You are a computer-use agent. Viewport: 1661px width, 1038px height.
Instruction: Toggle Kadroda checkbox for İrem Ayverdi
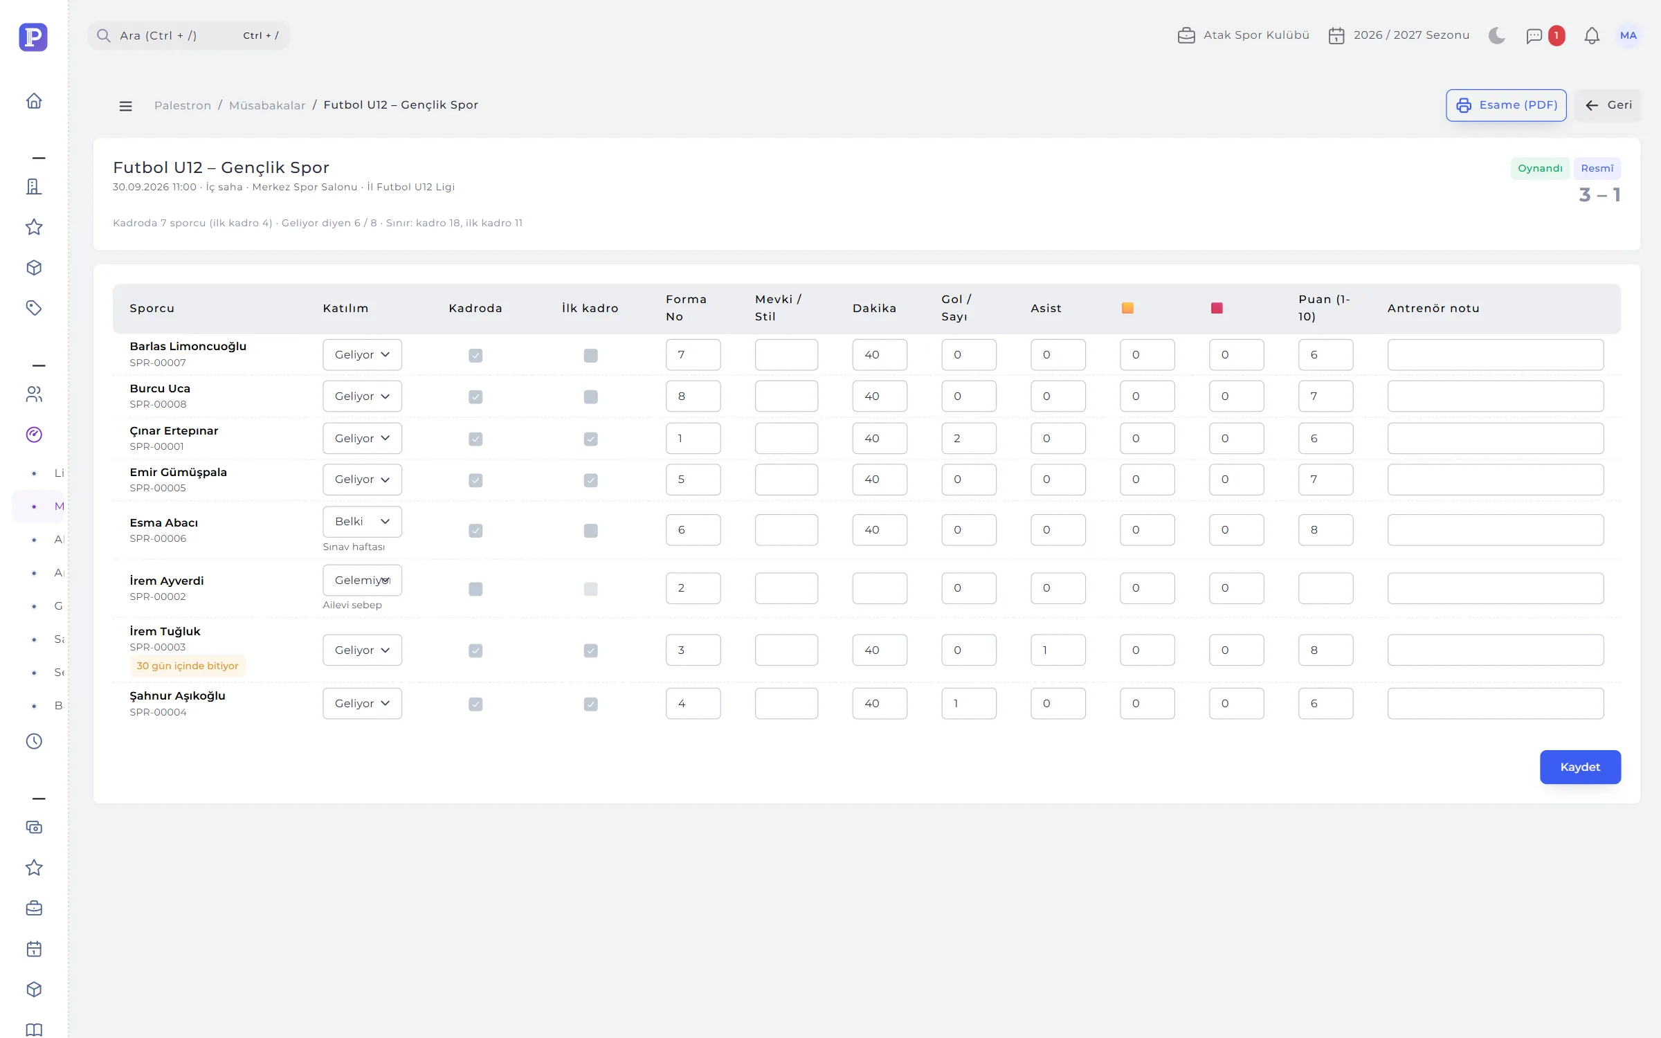tap(475, 589)
